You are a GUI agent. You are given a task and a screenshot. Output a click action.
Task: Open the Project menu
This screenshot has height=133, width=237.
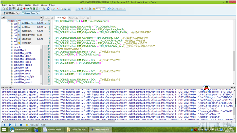click(x=12, y=5)
